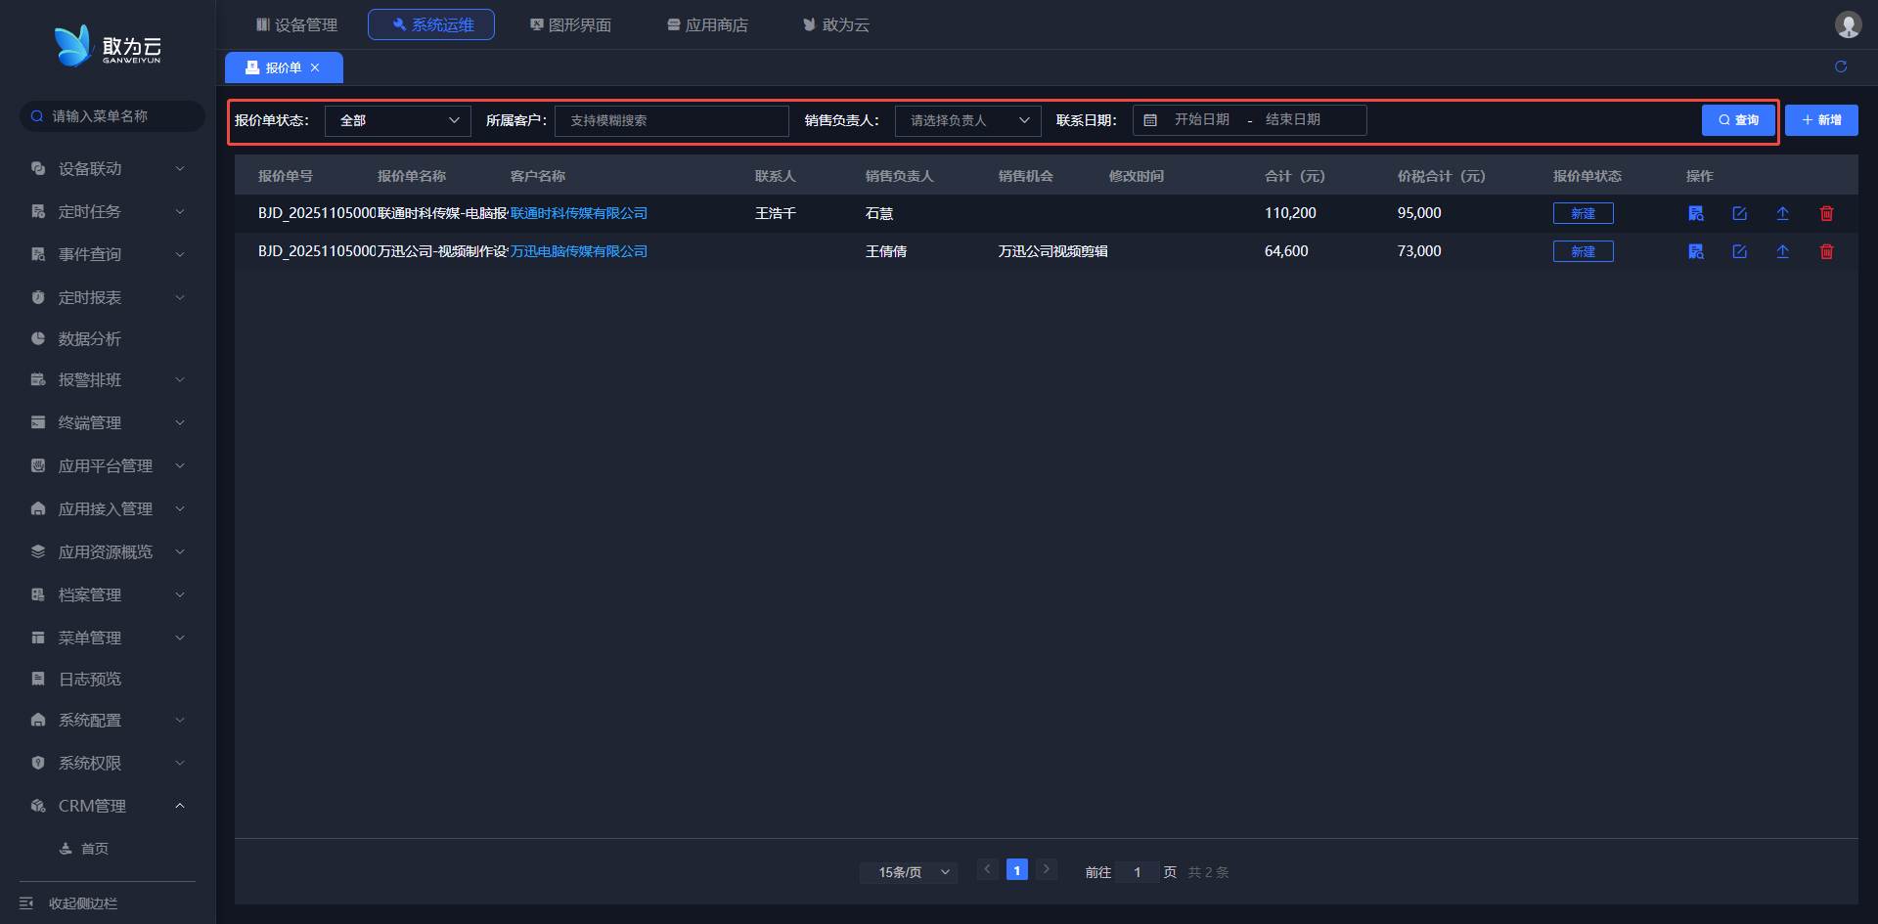Open the 报价单状态 dropdown showing 全部
Screen dimensions: 1878x924
click(398, 120)
